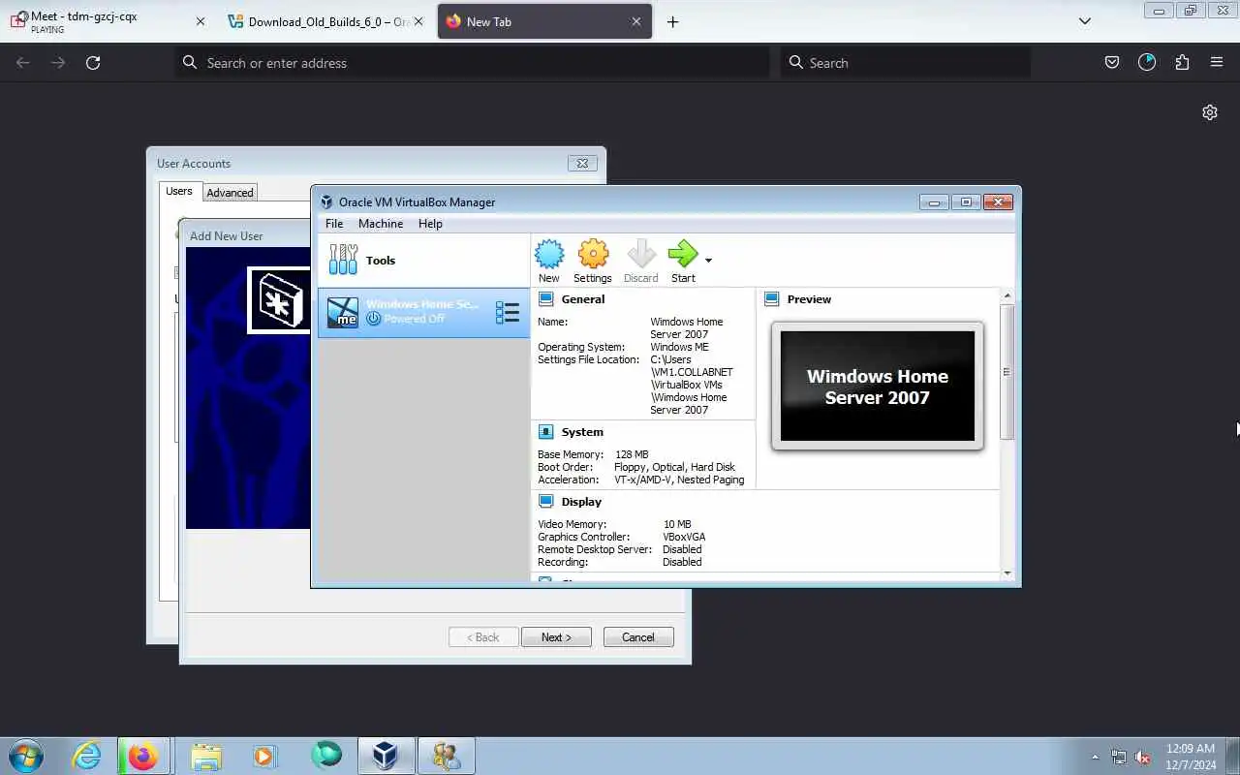Switch to Download_Old_Builds_6_0 browser tab
Viewport: 1240px width, 775px height.
[x=326, y=21]
